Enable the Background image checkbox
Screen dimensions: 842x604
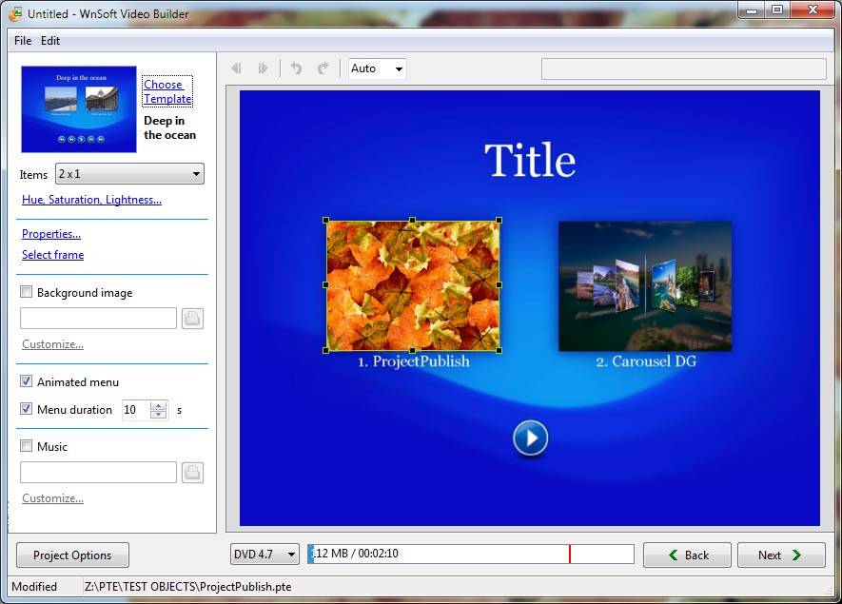point(27,293)
